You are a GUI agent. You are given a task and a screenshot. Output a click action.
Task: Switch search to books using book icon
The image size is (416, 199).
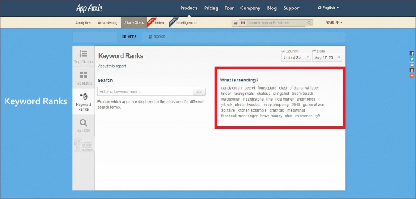235,23
